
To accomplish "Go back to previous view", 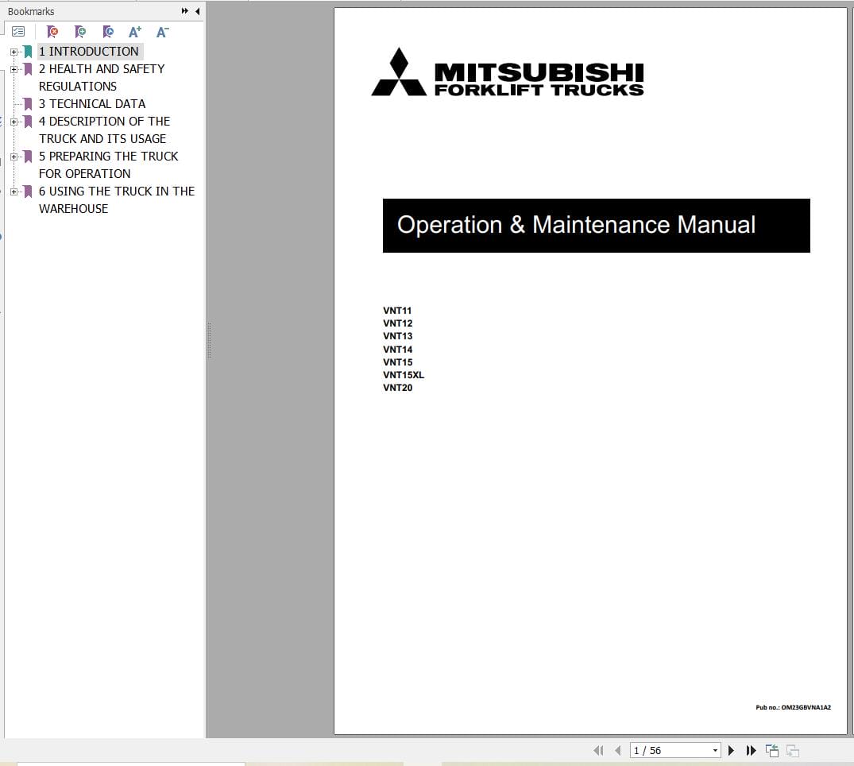I will (x=771, y=749).
